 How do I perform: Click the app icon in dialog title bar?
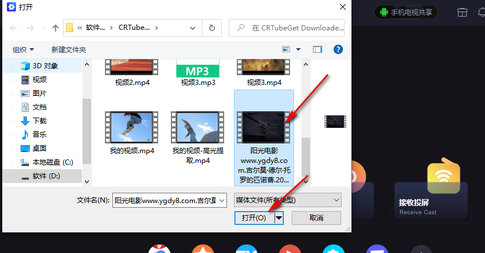click(11, 7)
